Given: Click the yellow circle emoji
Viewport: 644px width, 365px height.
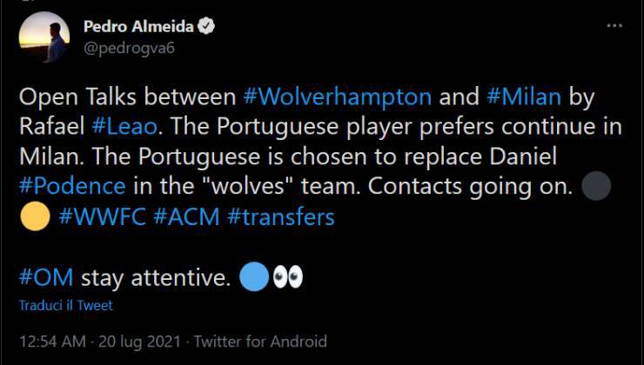Looking at the screenshot, I should coord(35,218).
